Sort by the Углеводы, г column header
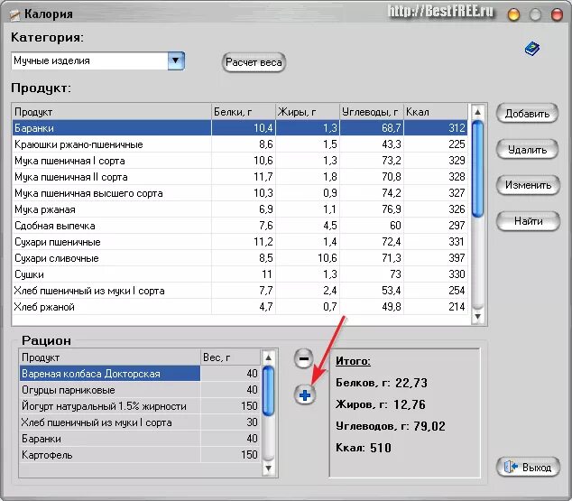572x501 pixels. point(372,112)
